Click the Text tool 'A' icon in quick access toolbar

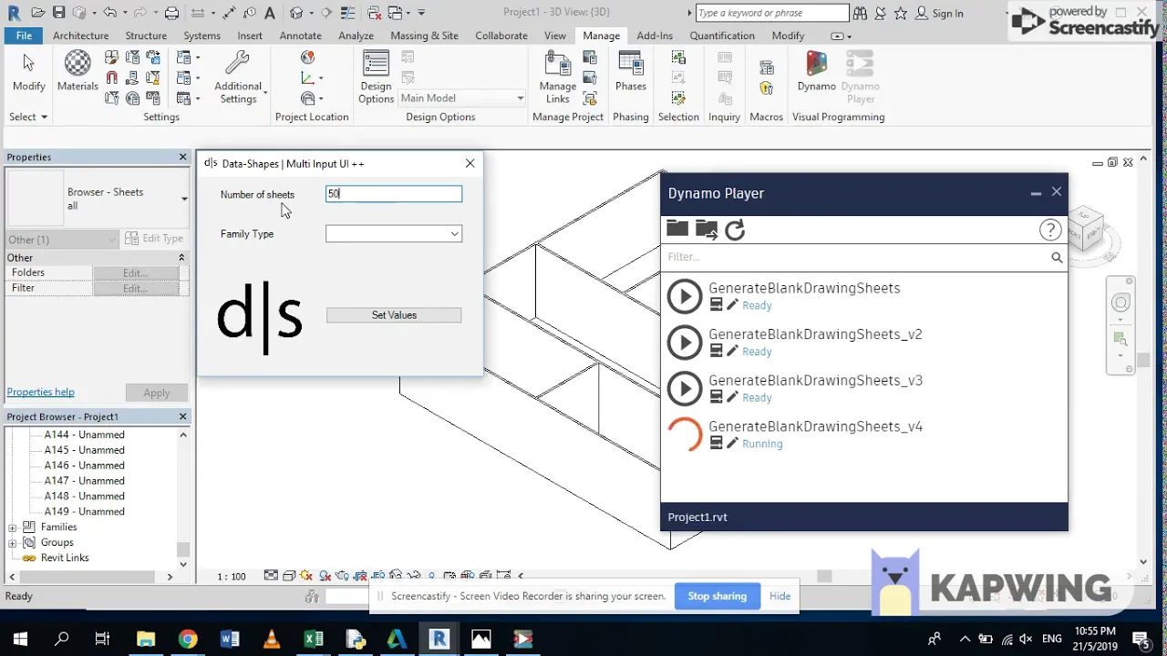pyautogui.click(x=270, y=13)
